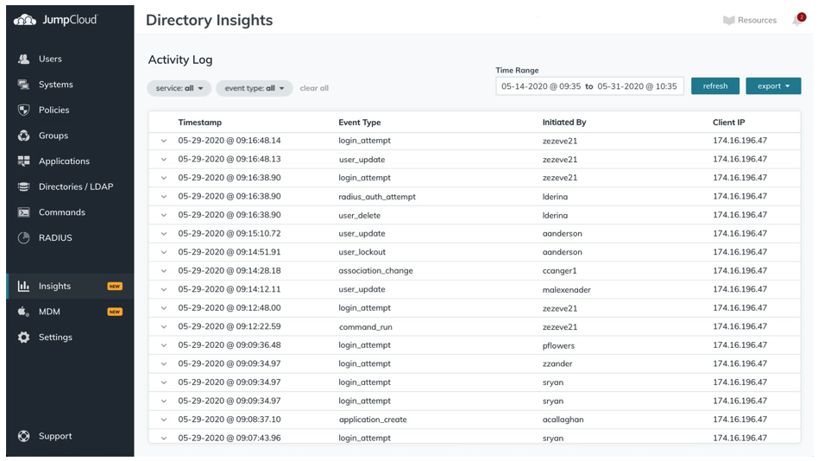Click the Commands terminal icon

pos(24,212)
